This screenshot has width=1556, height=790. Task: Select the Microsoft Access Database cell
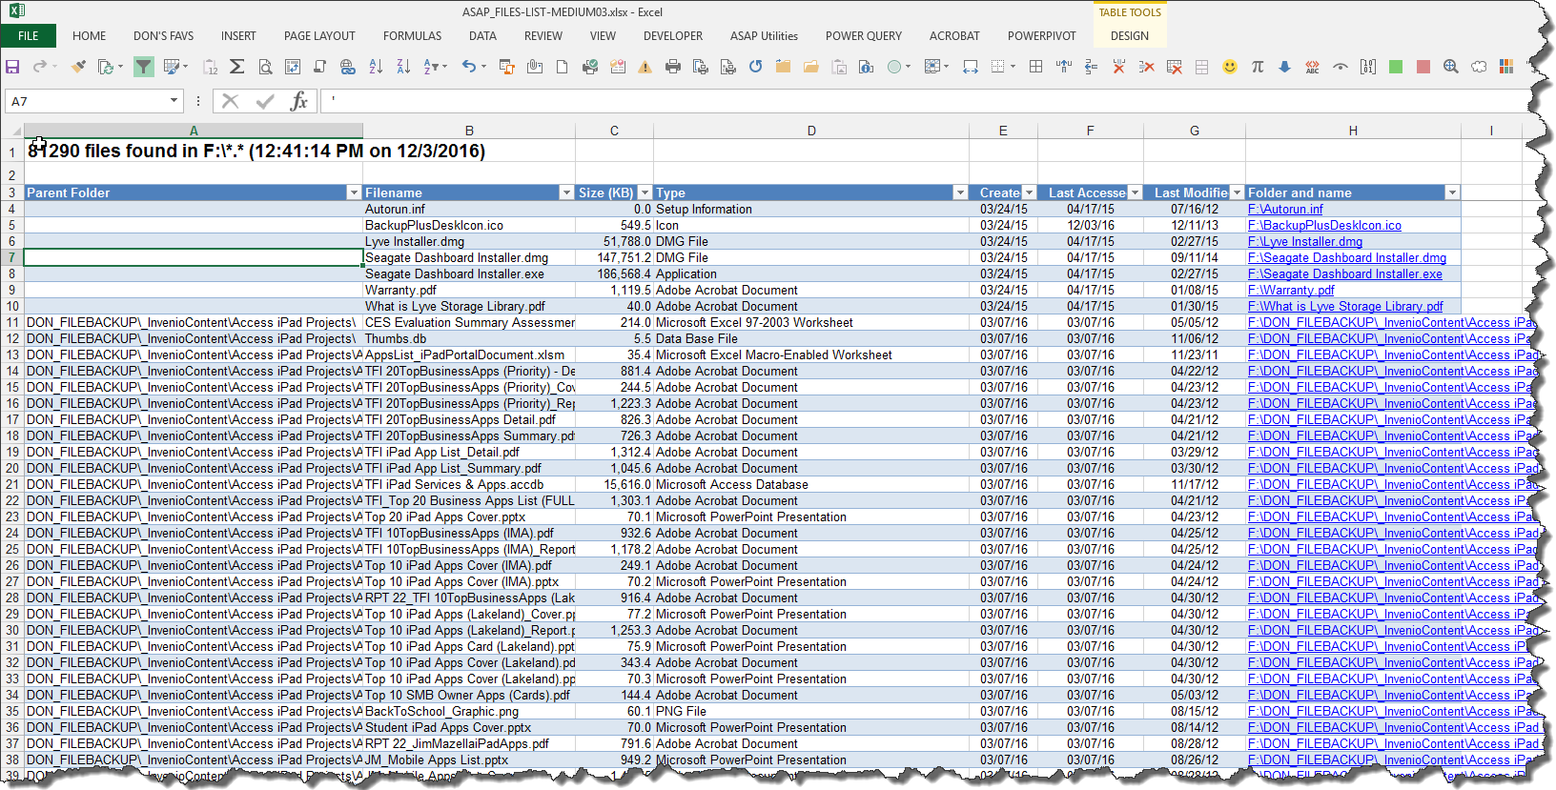(x=811, y=485)
